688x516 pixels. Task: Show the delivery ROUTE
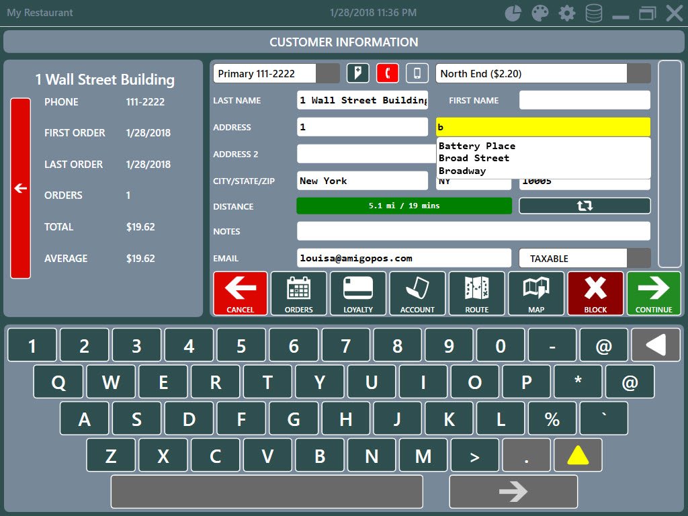pyautogui.click(x=477, y=293)
